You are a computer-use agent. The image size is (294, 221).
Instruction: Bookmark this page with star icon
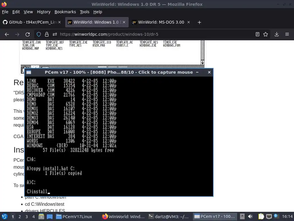coord(266,35)
